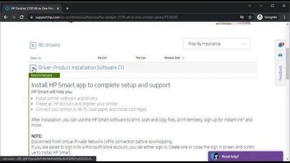Viewport: 290px width, 163px height.
Task: Open a new browser tab
Action: 68,9
